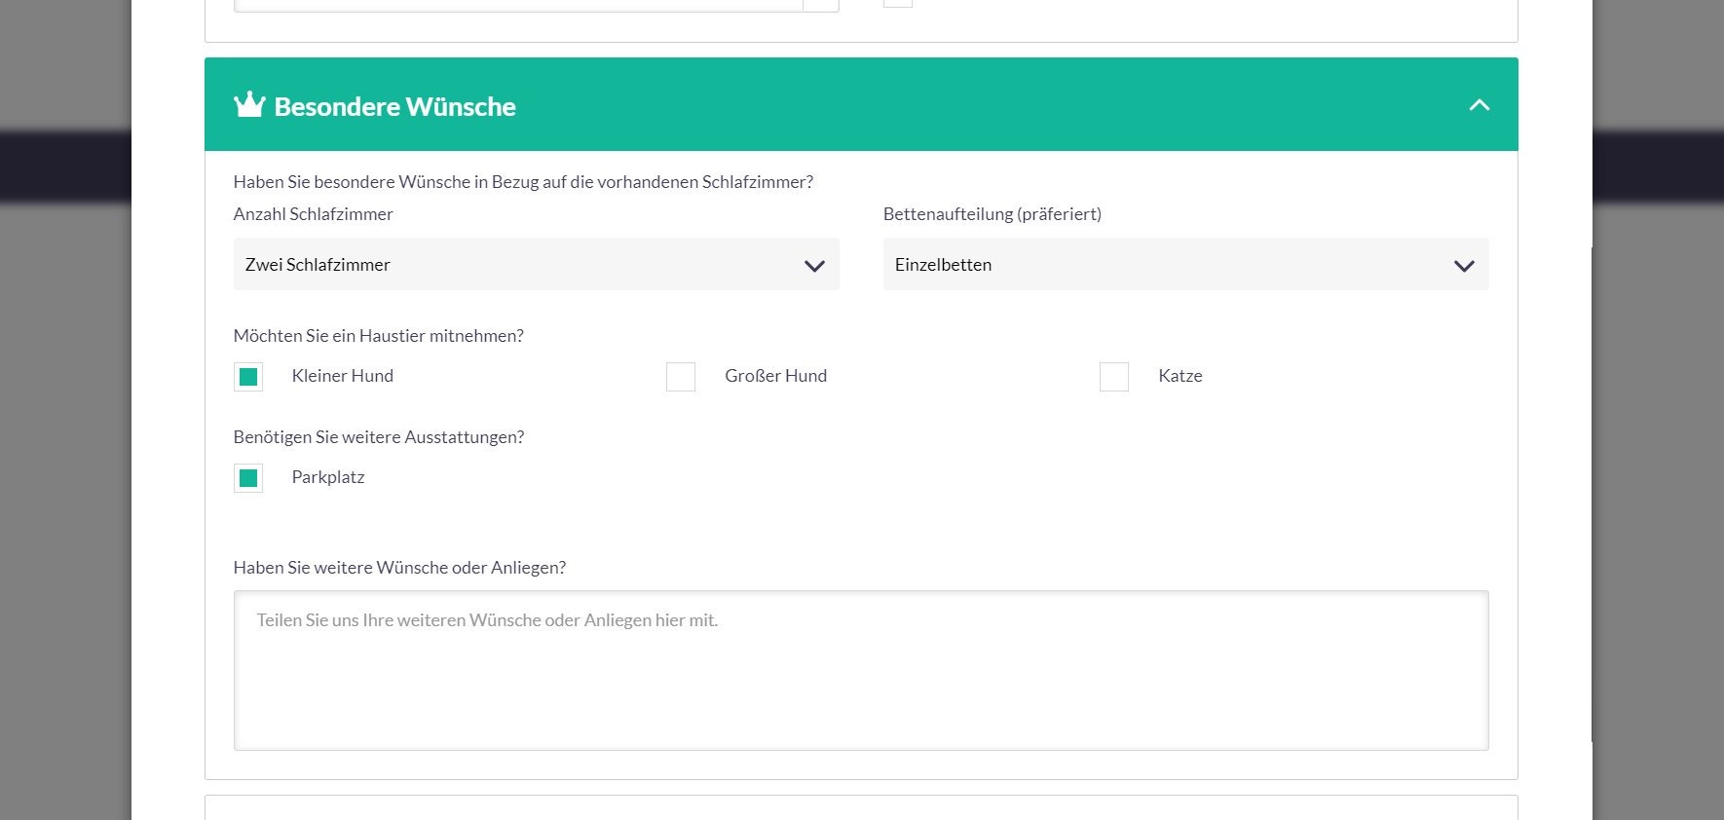Focus the weitere Wünsche oder Anliegen text area
The image size is (1724, 820).
tap(860, 670)
